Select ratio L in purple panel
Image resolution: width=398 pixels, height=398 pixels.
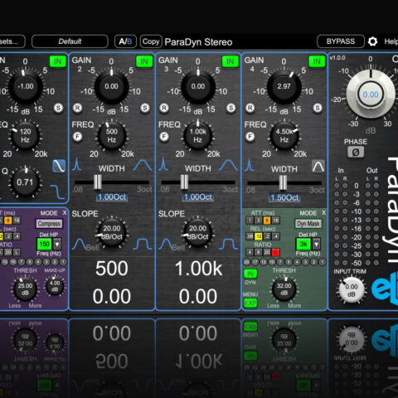tap(17, 252)
